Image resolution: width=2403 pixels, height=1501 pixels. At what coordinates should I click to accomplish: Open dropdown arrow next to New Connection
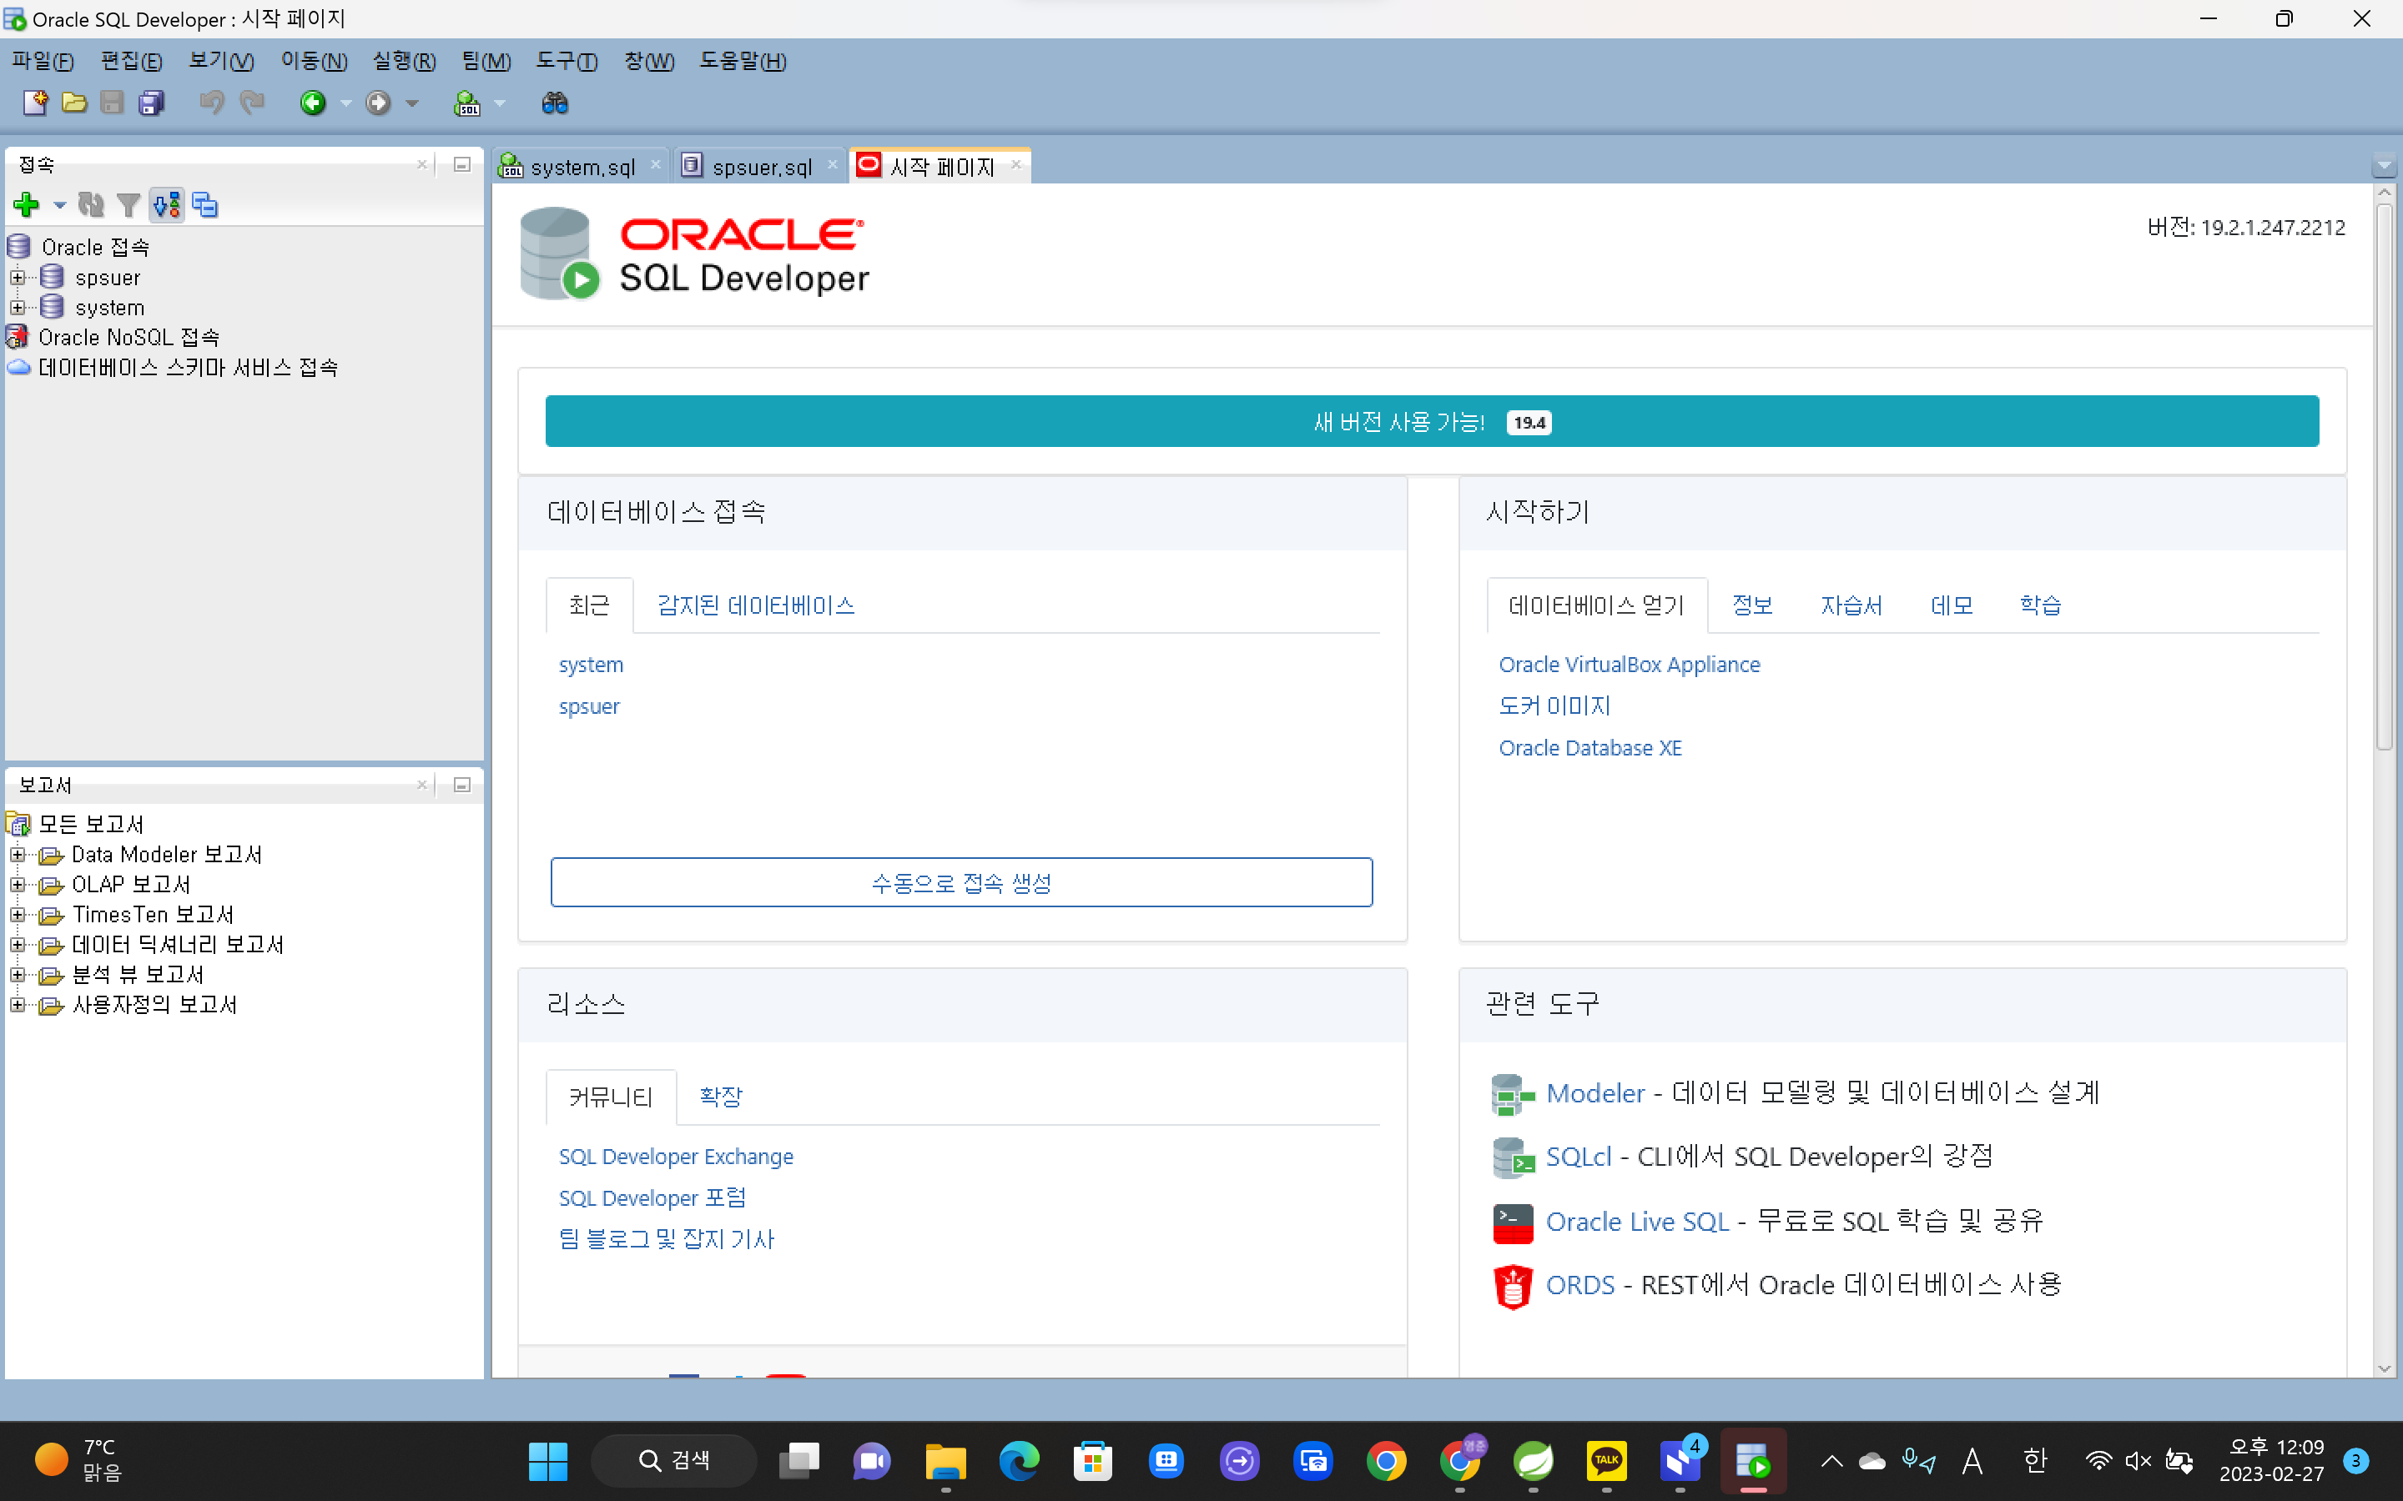[59, 205]
